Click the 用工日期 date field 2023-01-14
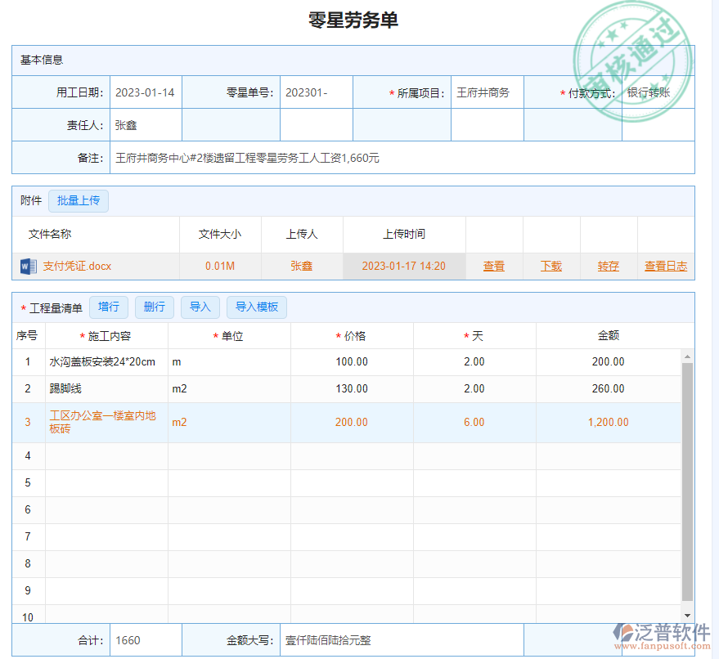Screen dimensions: 719x659 tap(145, 92)
